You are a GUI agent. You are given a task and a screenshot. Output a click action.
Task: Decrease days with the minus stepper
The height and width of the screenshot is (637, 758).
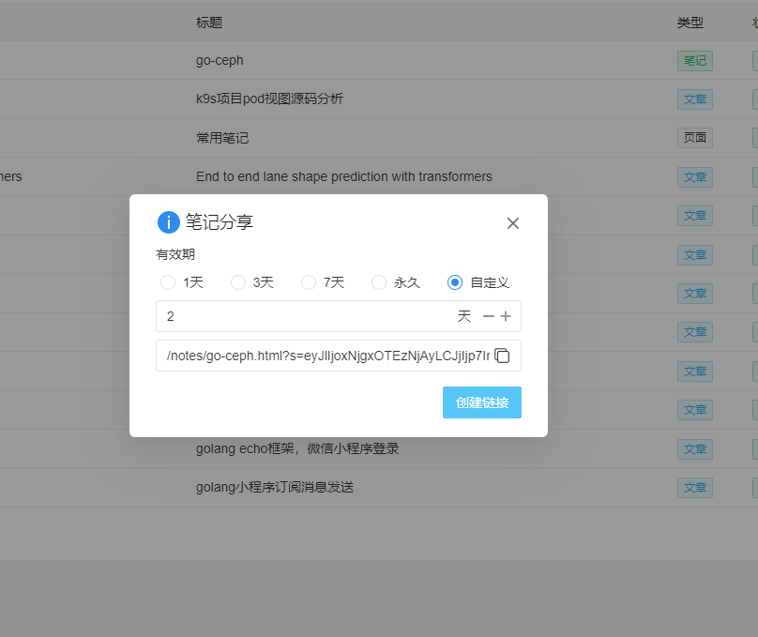click(489, 316)
